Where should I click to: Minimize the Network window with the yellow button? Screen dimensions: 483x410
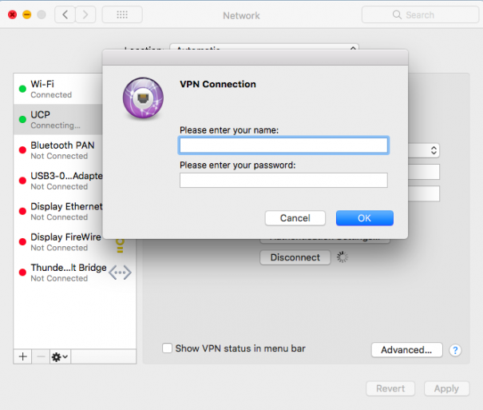coord(27,14)
